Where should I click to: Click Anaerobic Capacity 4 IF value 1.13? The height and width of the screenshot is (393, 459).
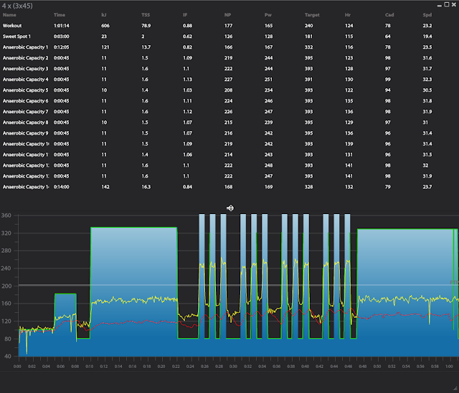pyautogui.click(x=187, y=79)
